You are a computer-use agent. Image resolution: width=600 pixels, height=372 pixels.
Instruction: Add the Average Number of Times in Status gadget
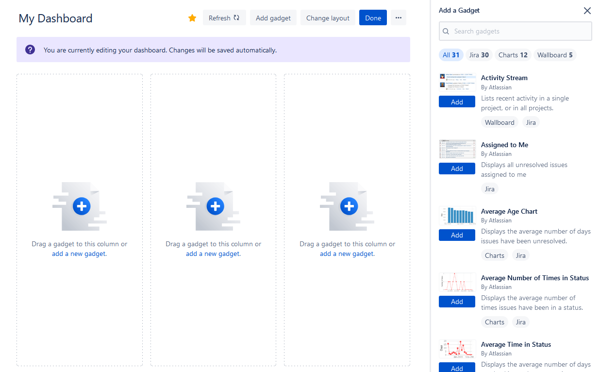[x=457, y=302]
